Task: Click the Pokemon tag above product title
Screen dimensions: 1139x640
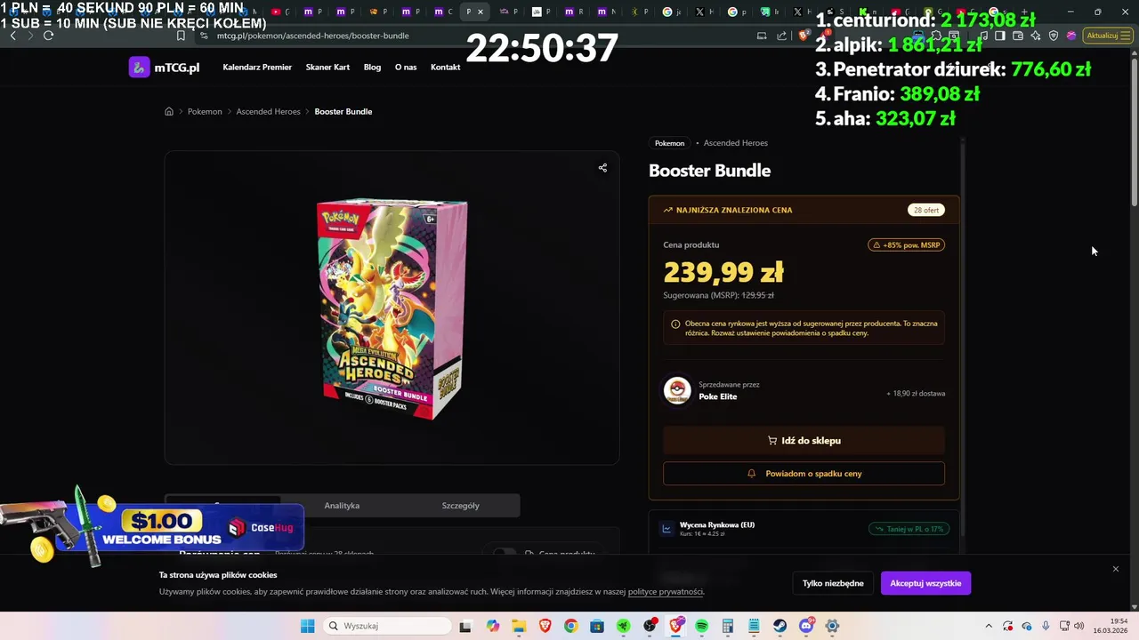Action: pyautogui.click(x=670, y=143)
